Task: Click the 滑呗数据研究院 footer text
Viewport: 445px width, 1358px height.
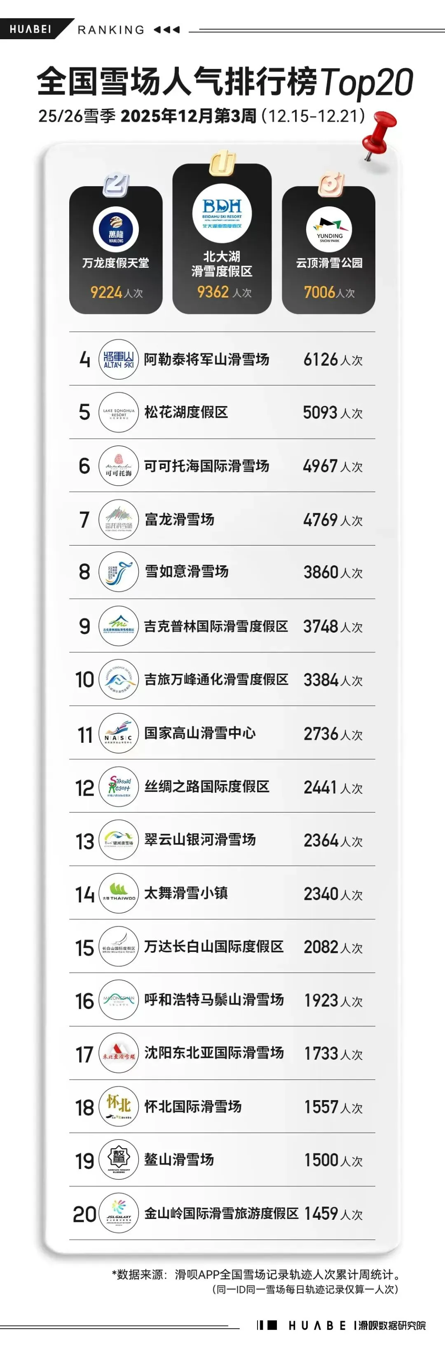Action: (x=392, y=1325)
